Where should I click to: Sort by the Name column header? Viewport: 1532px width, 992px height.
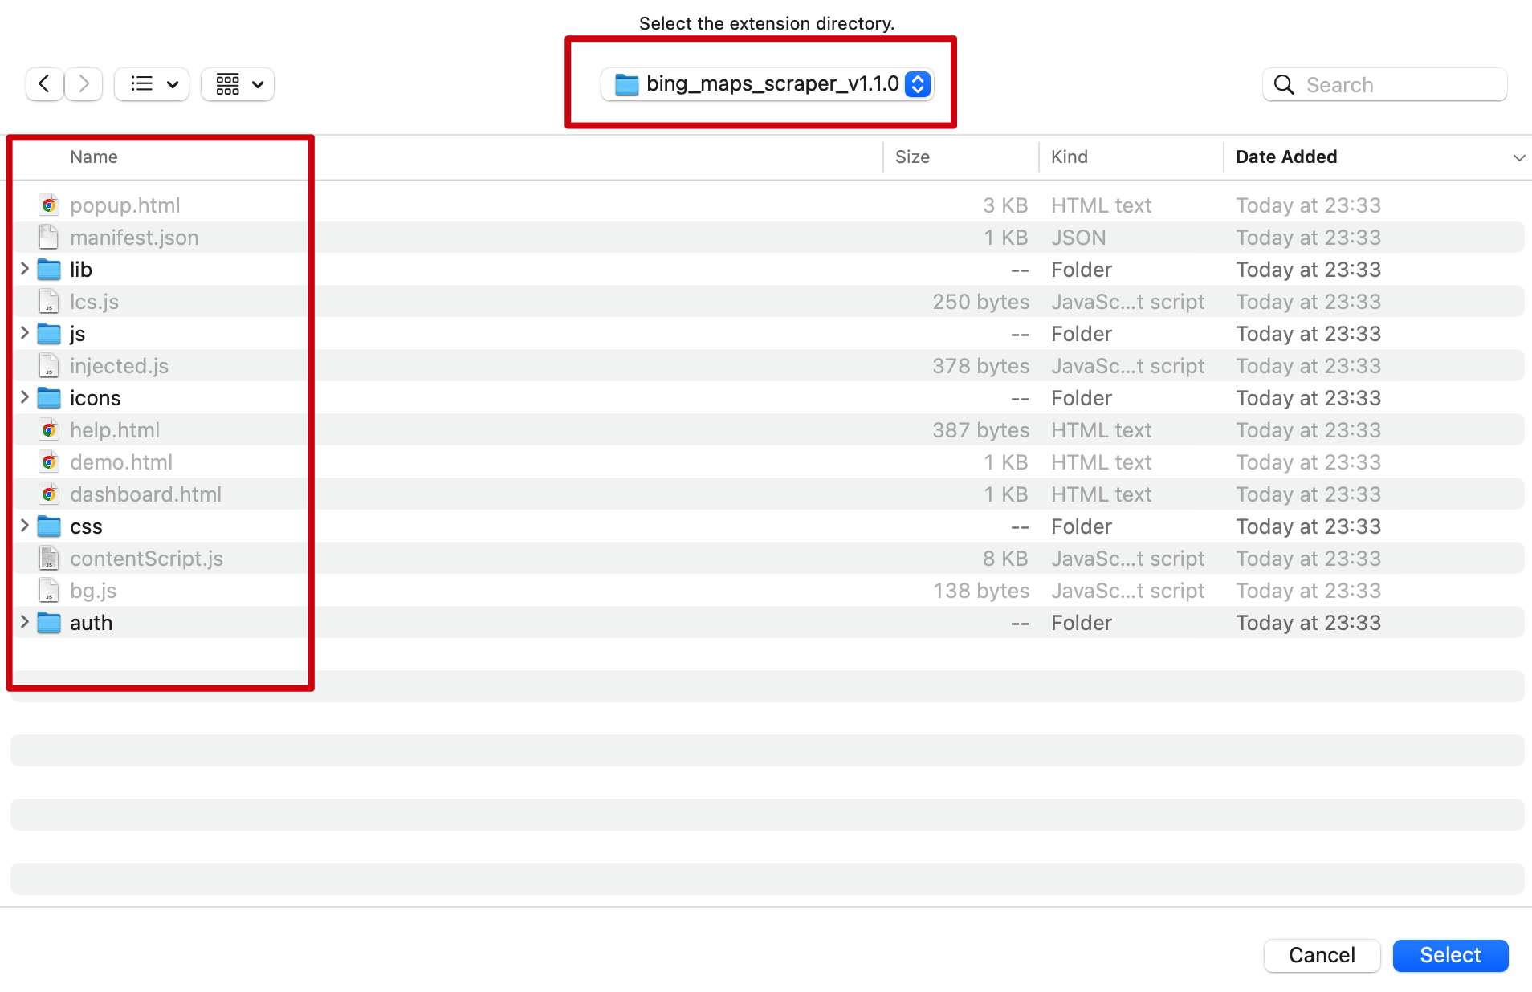pos(94,157)
